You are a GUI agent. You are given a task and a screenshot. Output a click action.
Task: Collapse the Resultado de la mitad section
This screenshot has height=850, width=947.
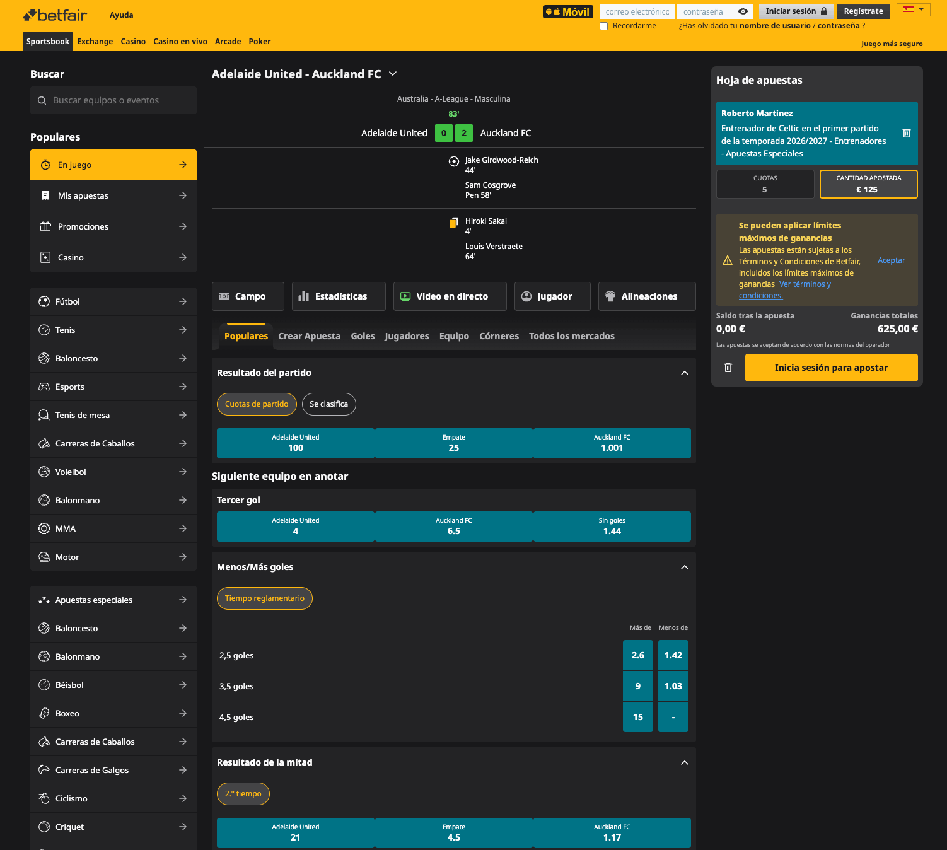(685, 763)
